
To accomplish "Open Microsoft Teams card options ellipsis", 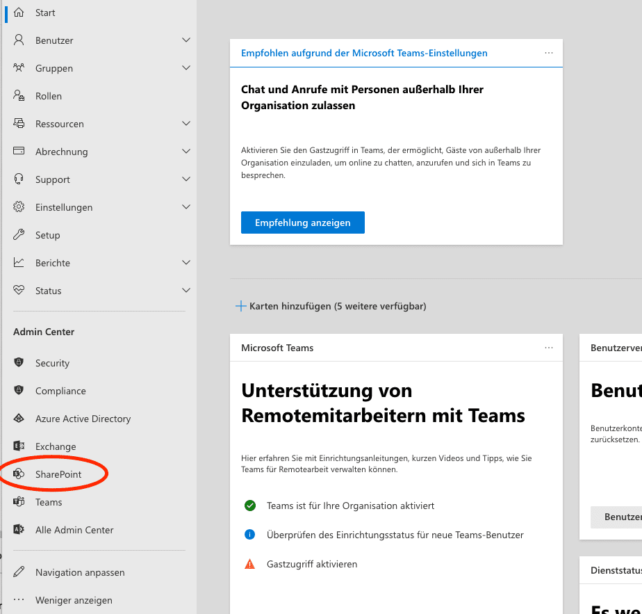I will [549, 348].
